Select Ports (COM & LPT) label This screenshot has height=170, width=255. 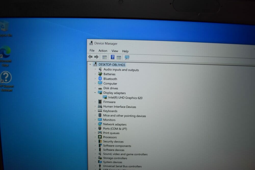click(115, 128)
